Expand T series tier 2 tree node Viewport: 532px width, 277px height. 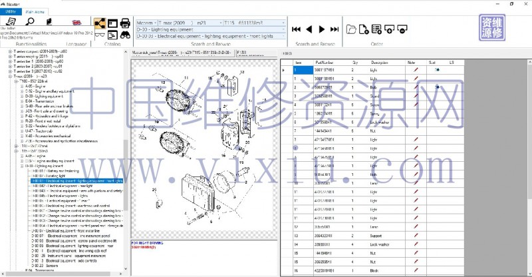(x=10, y=67)
